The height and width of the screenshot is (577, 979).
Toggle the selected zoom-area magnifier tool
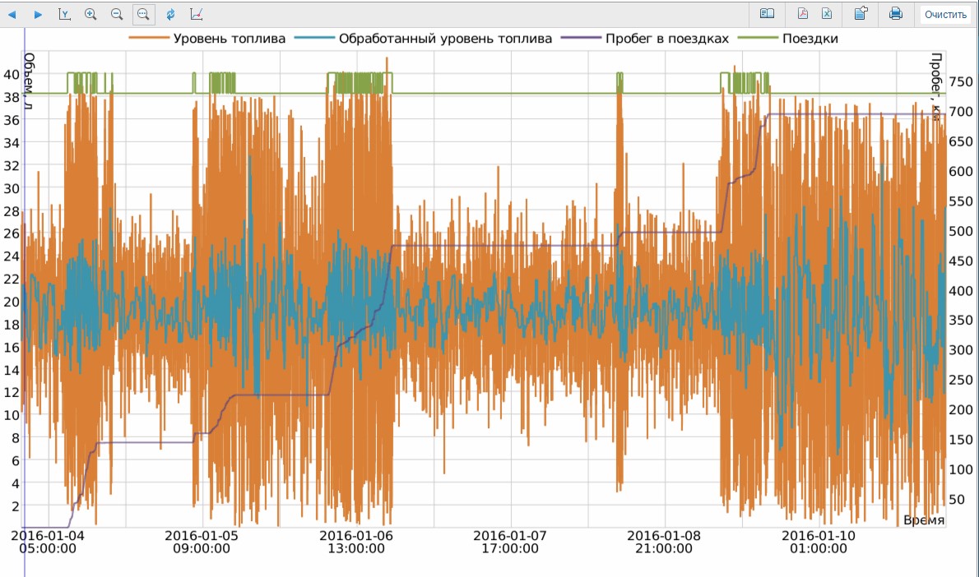143,14
